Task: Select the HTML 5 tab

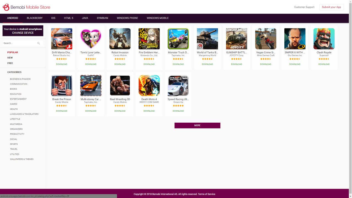Action: [x=68, y=18]
